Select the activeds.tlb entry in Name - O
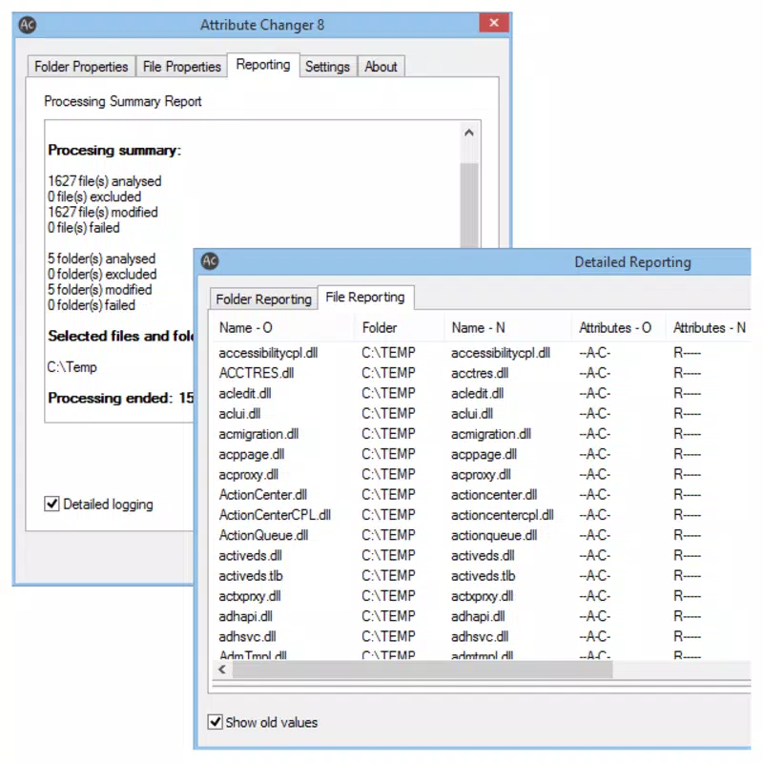 (x=251, y=576)
